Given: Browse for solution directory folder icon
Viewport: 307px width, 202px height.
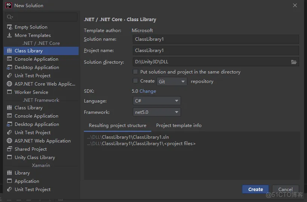Looking at the screenshot, I should pos(294,62).
